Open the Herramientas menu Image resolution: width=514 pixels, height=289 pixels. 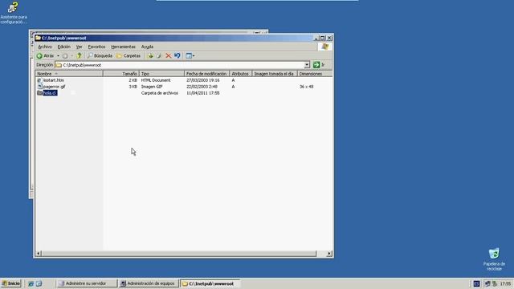(123, 47)
